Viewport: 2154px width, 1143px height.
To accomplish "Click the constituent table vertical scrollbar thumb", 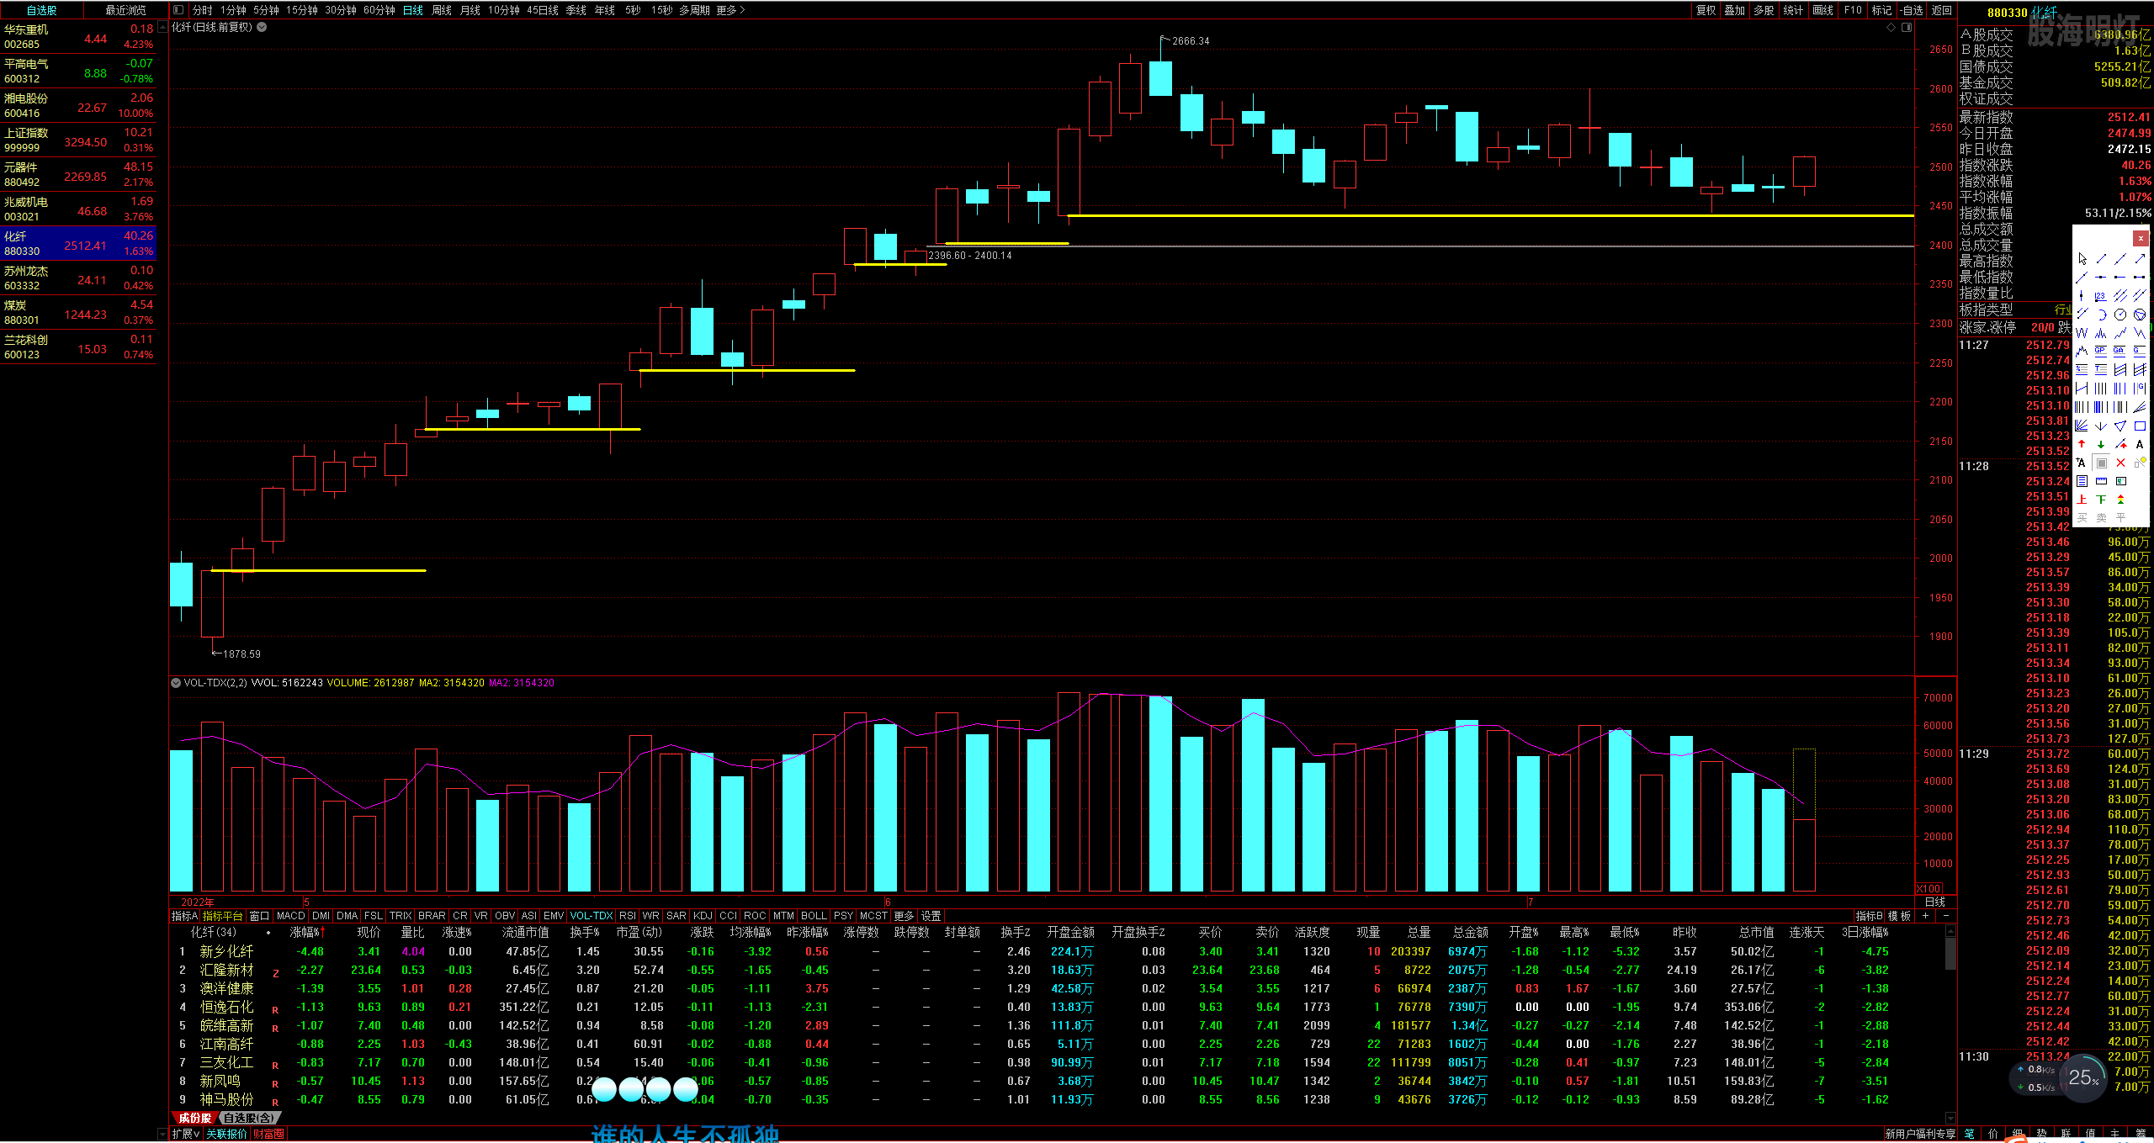I will 1950,954.
